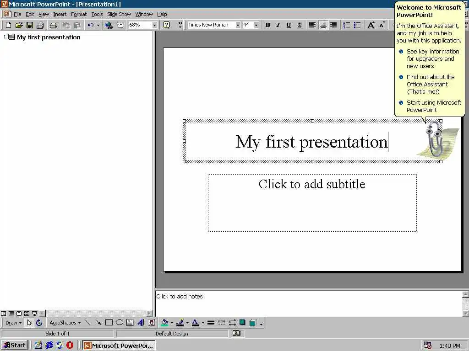Align text left
Viewport: 469px width, 351px height.
click(312, 25)
